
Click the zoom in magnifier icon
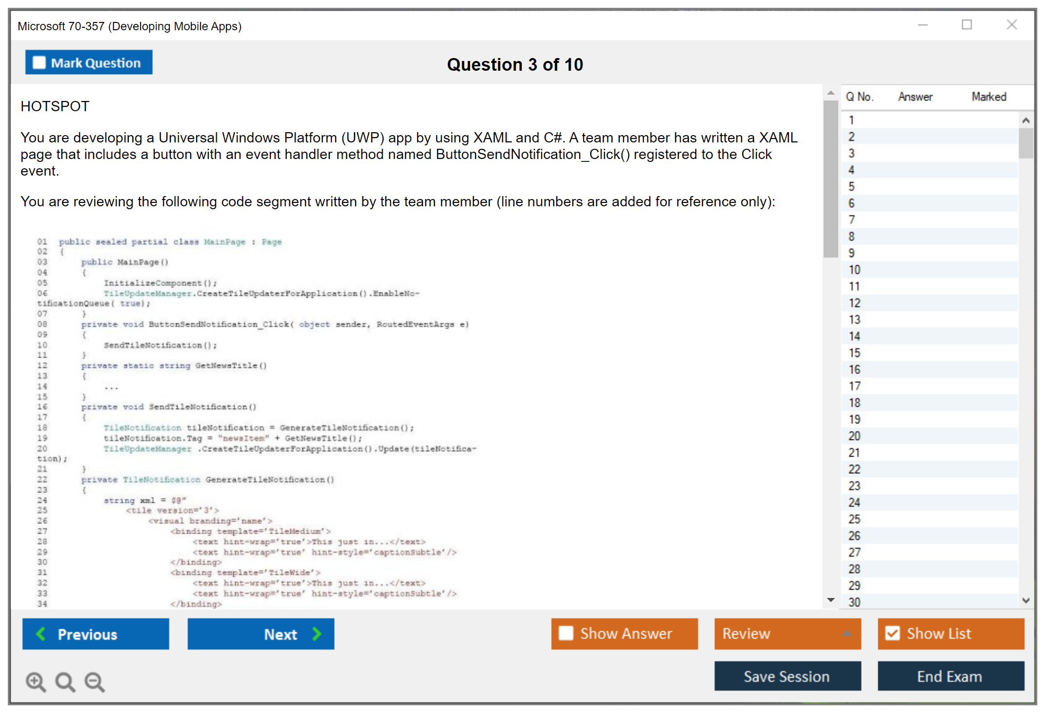(x=36, y=681)
